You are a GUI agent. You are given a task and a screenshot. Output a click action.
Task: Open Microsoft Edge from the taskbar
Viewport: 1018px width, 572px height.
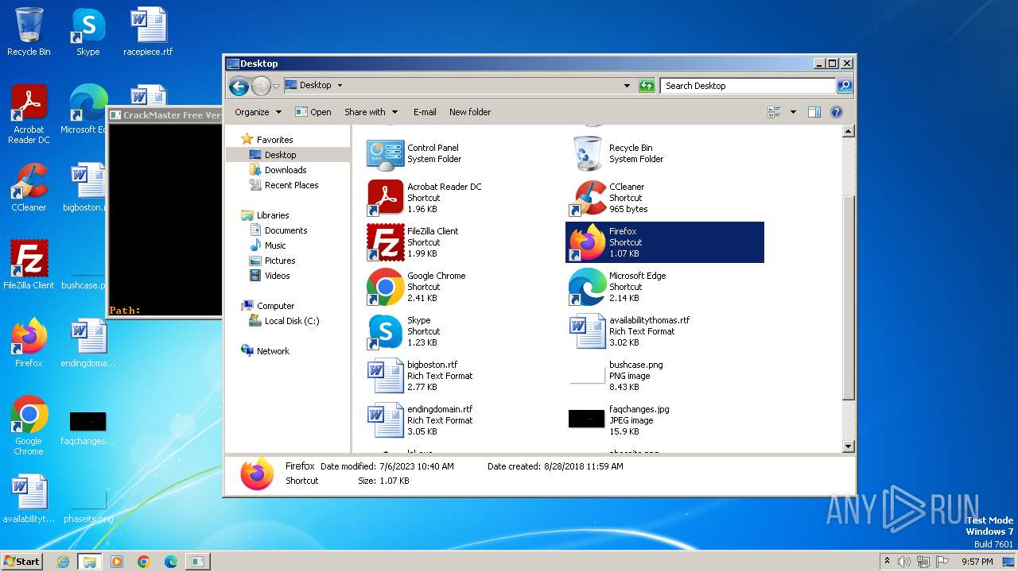click(x=170, y=562)
